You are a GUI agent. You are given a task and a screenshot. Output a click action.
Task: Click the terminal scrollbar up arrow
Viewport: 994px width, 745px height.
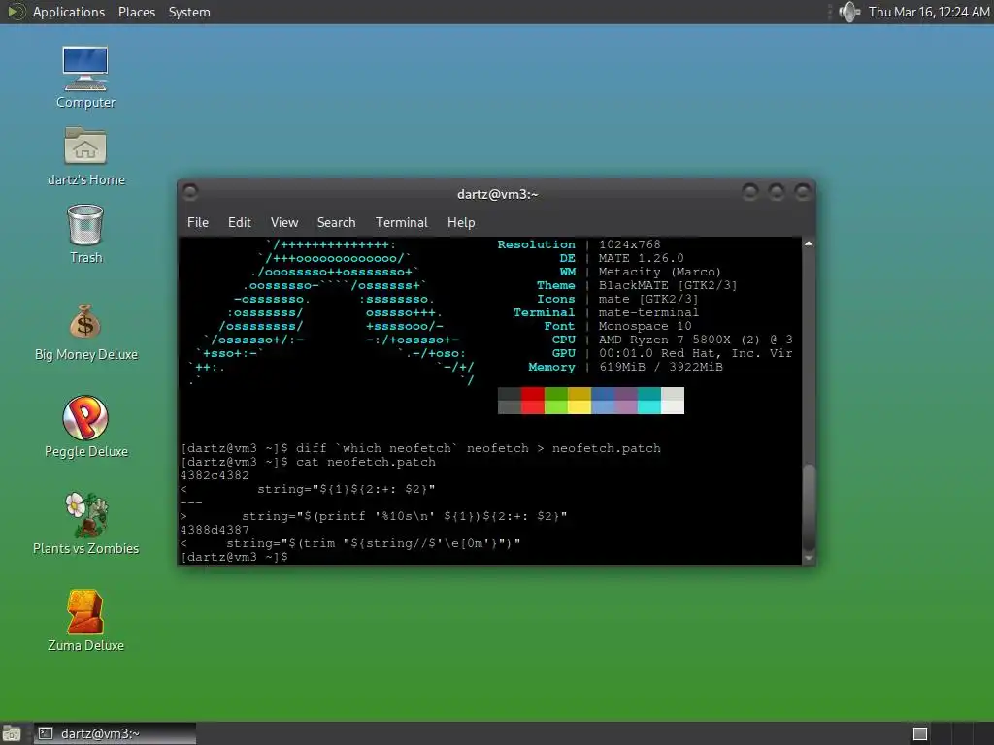pyautogui.click(x=809, y=243)
